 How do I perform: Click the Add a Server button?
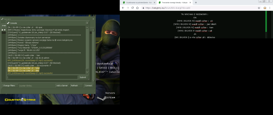pos(62,85)
